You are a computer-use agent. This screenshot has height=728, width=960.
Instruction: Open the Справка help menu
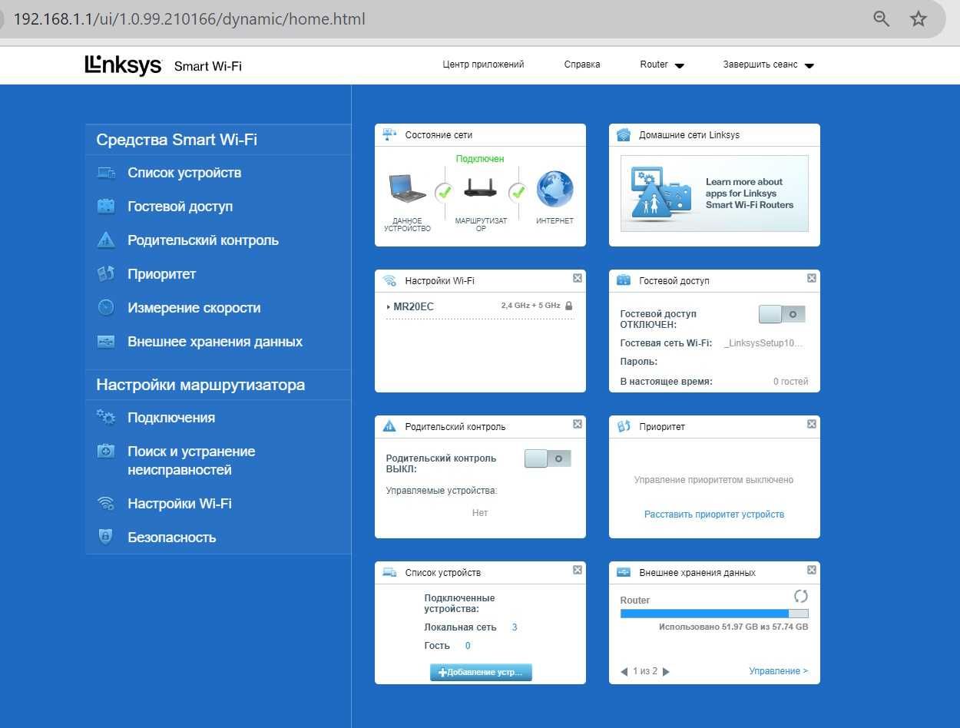tap(582, 65)
